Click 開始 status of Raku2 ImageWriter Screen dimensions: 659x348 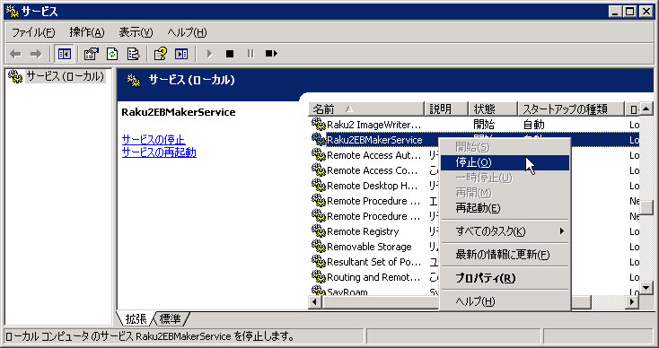click(484, 125)
